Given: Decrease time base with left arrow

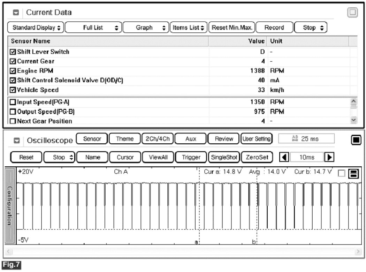Looking at the screenshot, I should 284,157.
